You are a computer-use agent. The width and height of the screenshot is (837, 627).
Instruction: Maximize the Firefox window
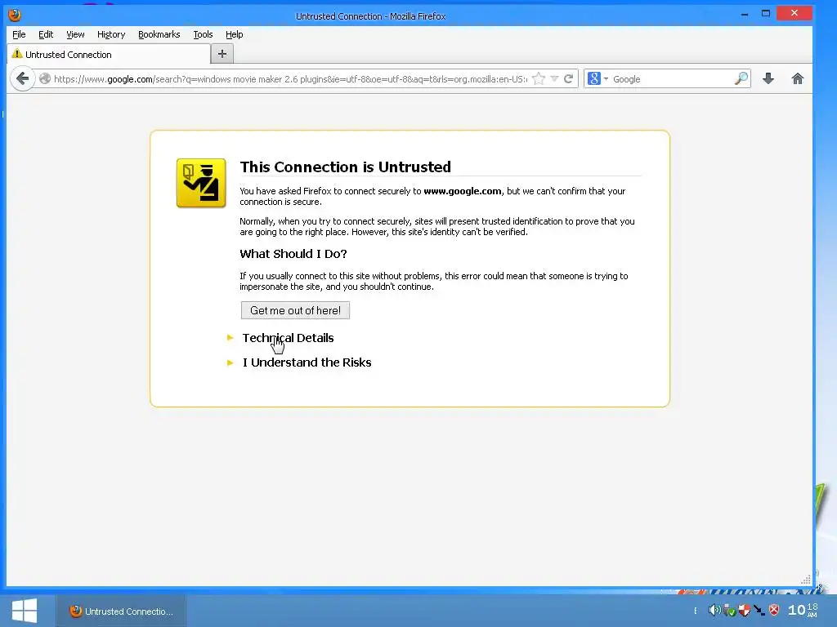coord(765,13)
